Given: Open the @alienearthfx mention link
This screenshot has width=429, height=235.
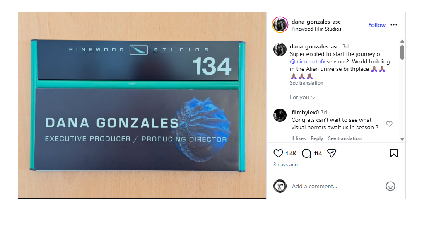Looking at the screenshot, I should 308,61.
